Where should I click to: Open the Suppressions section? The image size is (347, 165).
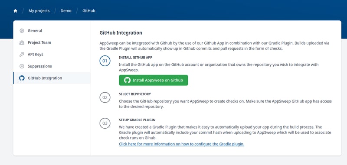pyautogui.click(x=52, y=66)
